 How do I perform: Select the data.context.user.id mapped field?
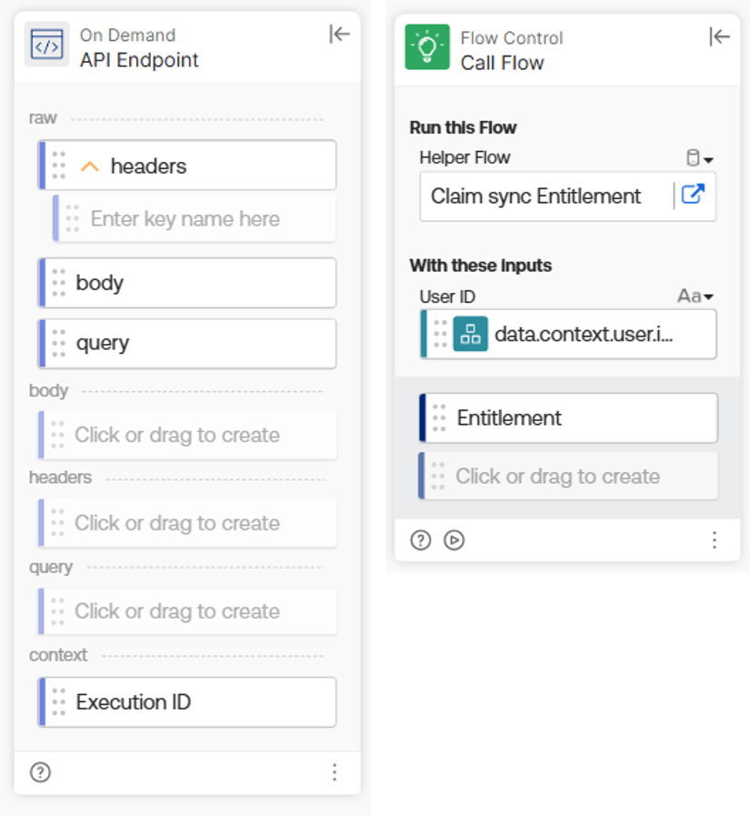(x=568, y=334)
